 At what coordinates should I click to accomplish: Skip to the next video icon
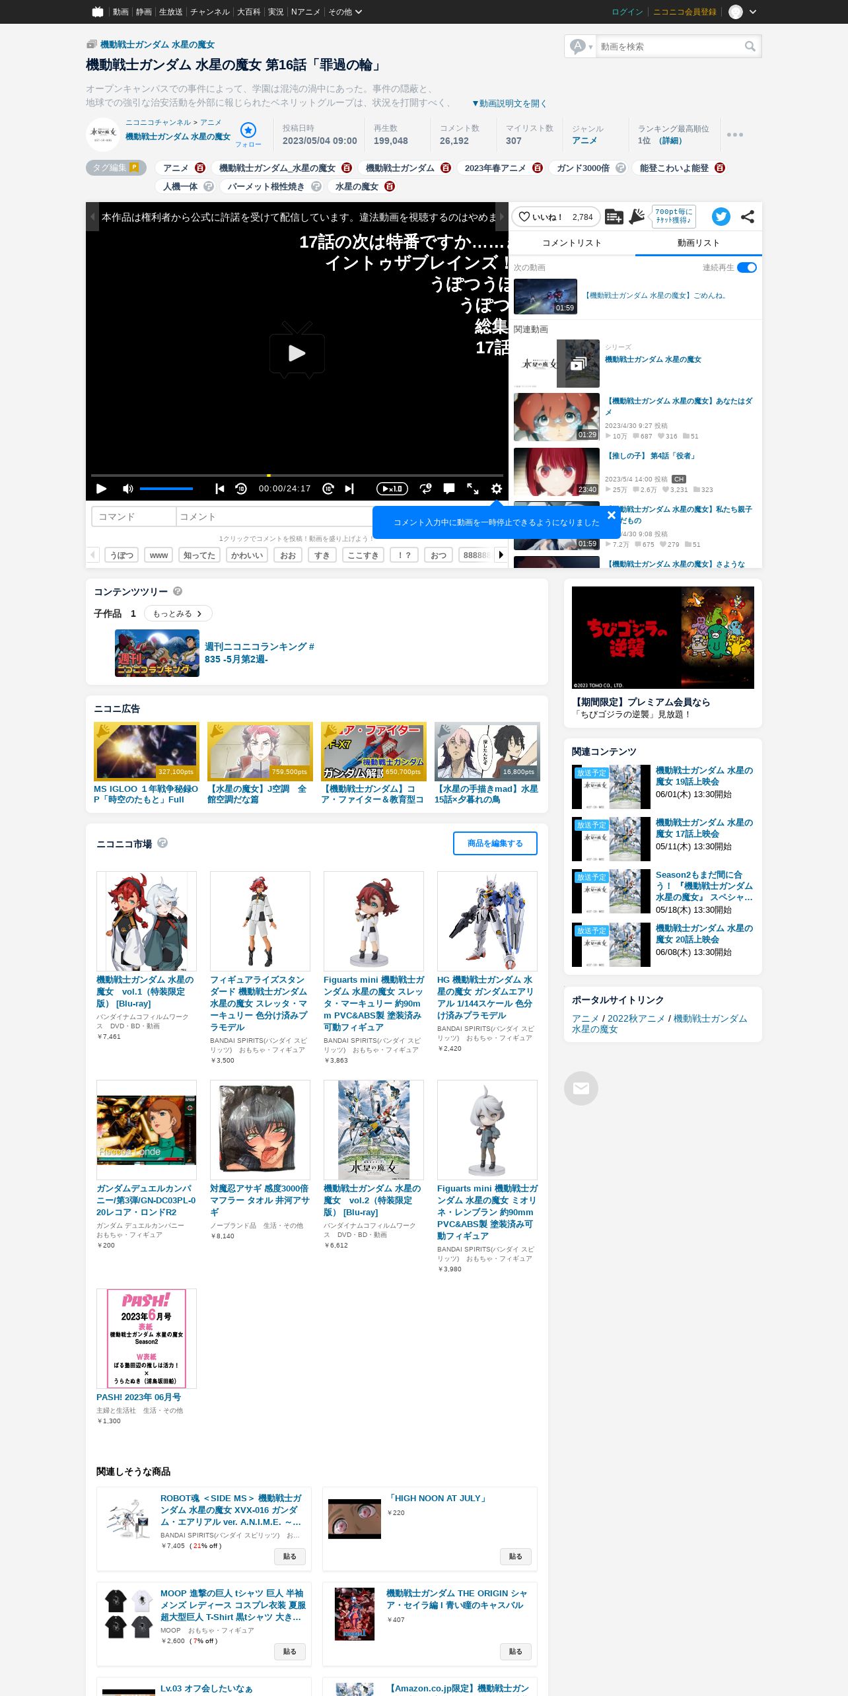coord(349,489)
